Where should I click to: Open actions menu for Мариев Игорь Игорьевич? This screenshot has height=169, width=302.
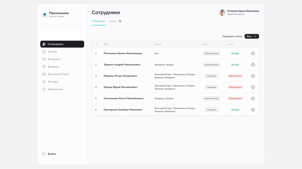pos(253,76)
